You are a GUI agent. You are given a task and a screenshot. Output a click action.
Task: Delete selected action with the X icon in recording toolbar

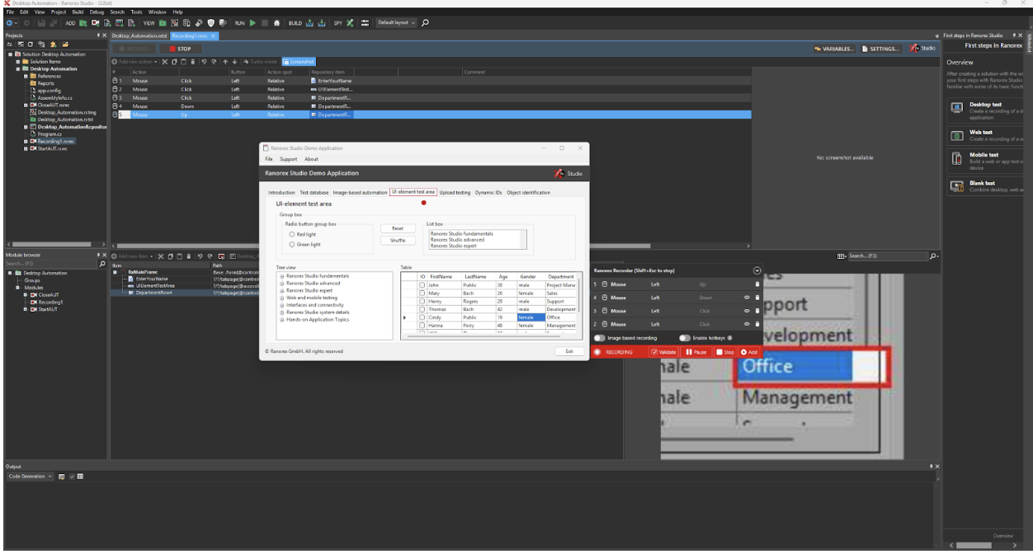[165, 62]
